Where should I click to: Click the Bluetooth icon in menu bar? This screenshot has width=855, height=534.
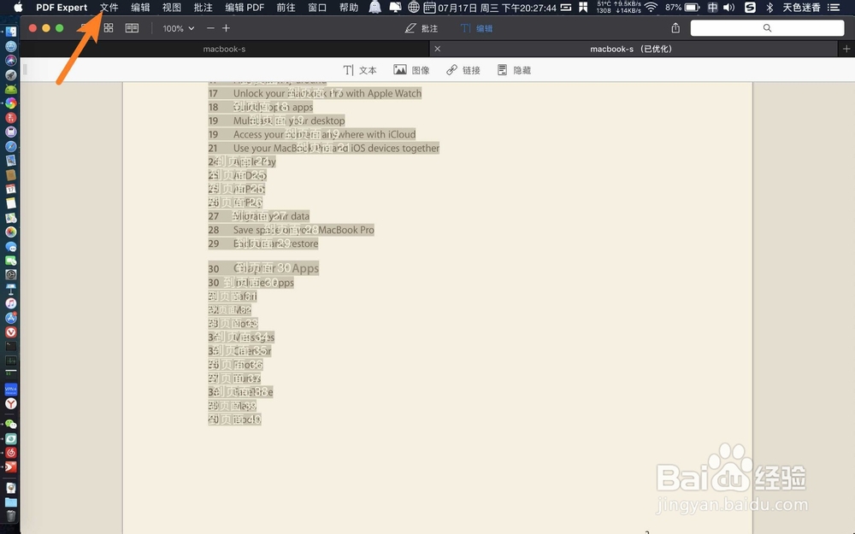coord(769,7)
